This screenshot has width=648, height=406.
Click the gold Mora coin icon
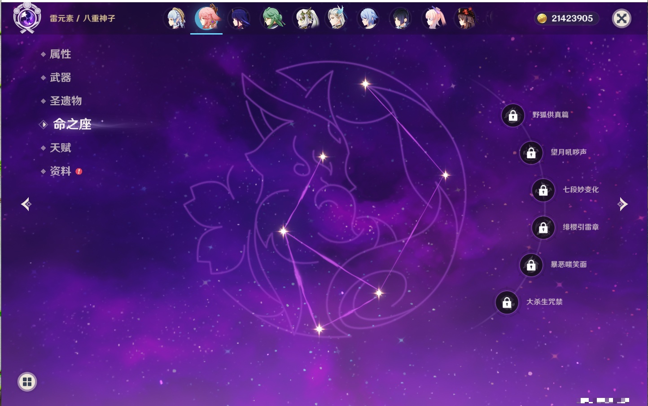542,18
